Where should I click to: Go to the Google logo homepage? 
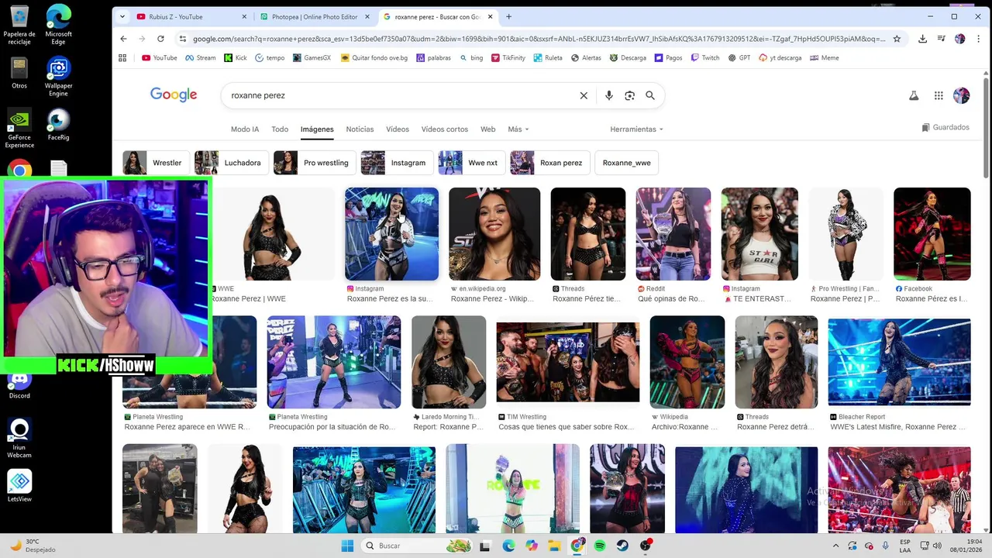tap(174, 95)
